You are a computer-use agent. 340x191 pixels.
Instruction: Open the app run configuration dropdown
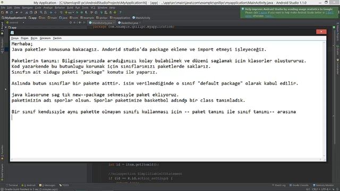[x=70, y=12]
